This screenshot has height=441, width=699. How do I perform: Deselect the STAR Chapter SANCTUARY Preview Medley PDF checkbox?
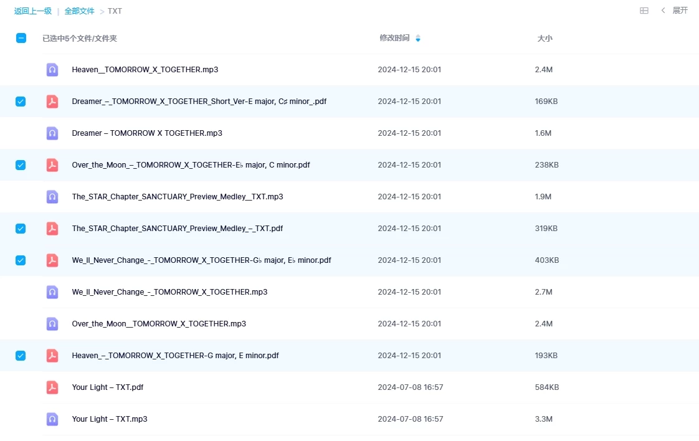pyautogui.click(x=21, y=229)
